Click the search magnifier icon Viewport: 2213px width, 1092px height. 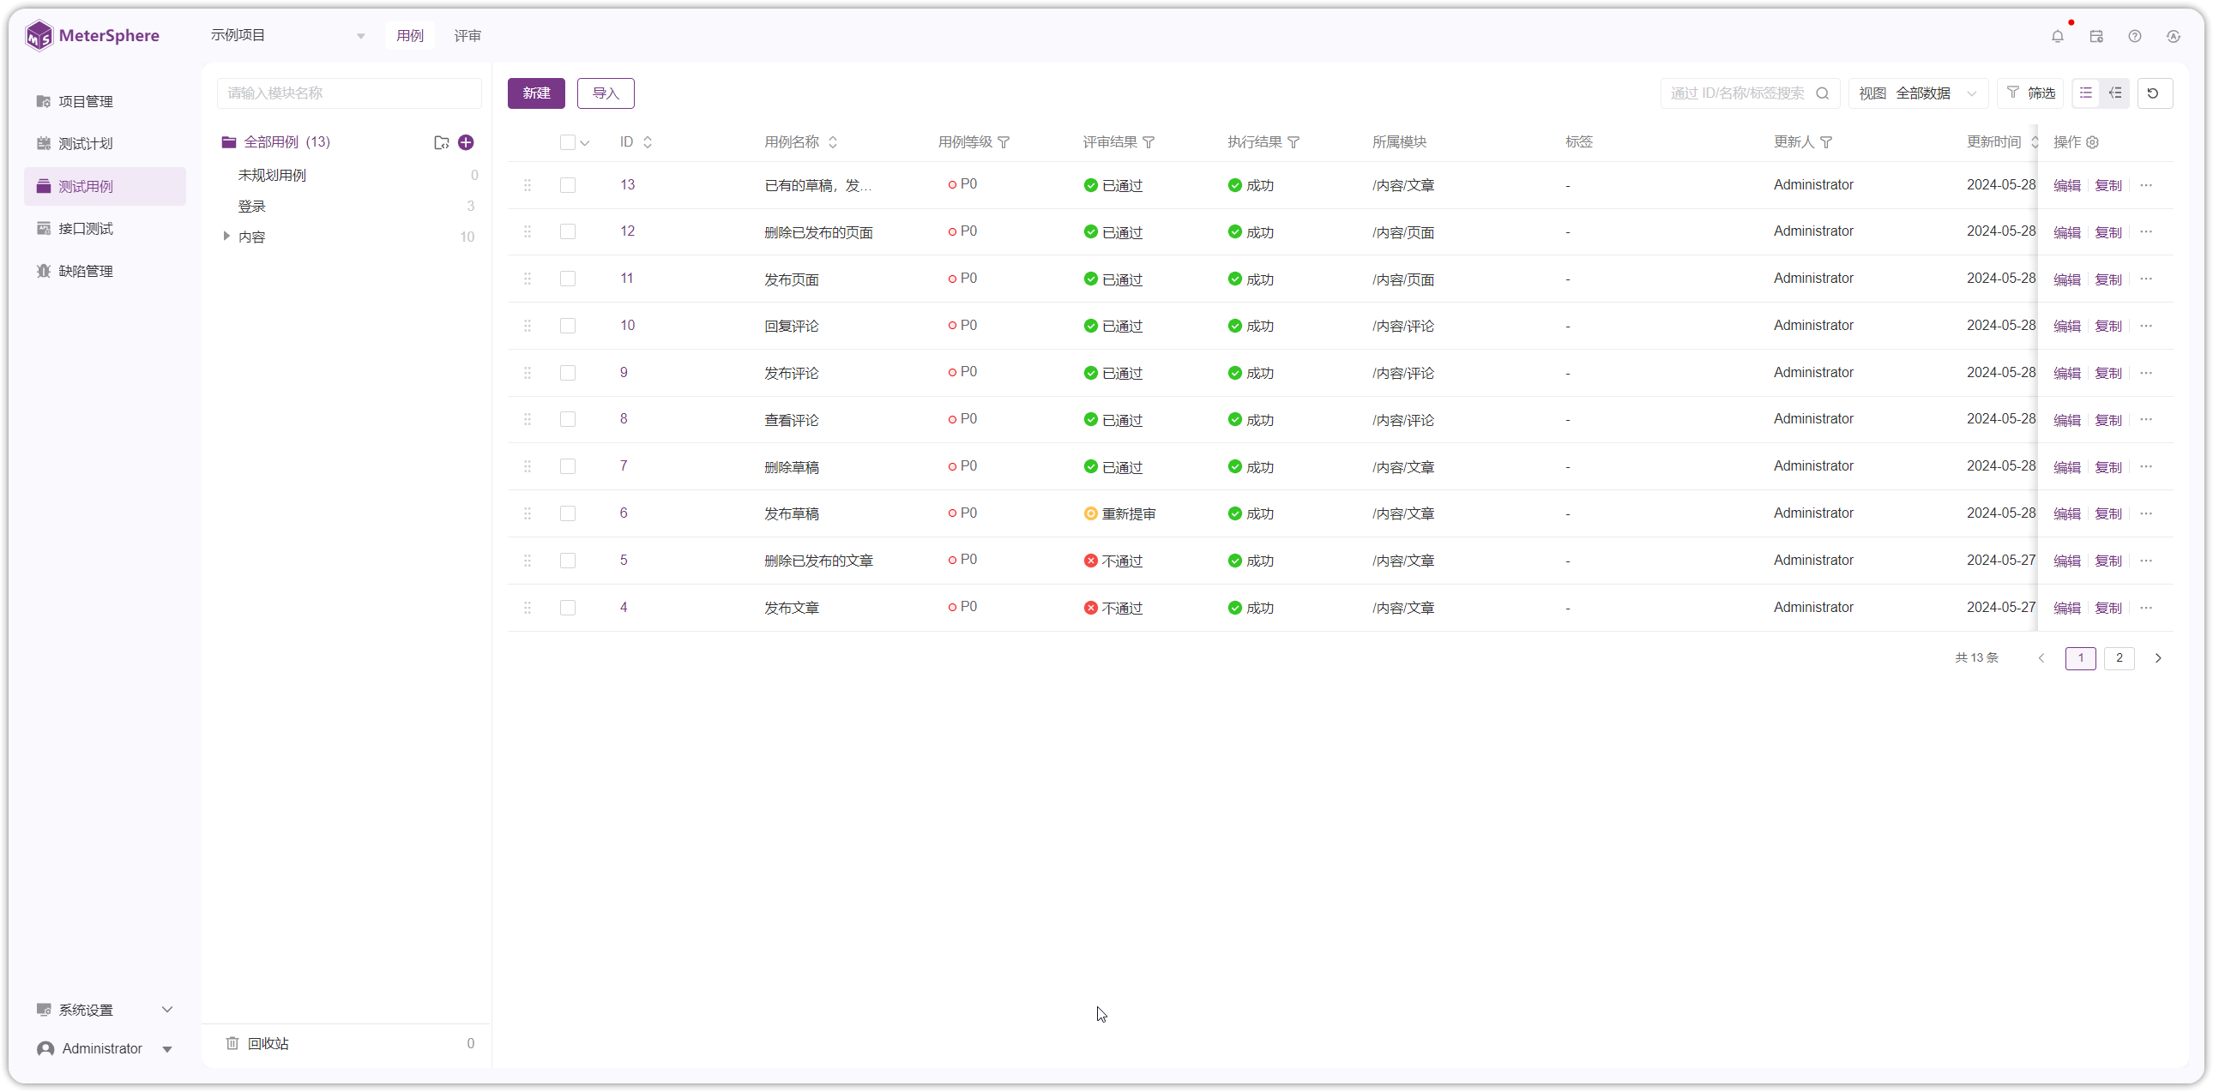(1822, 93)
